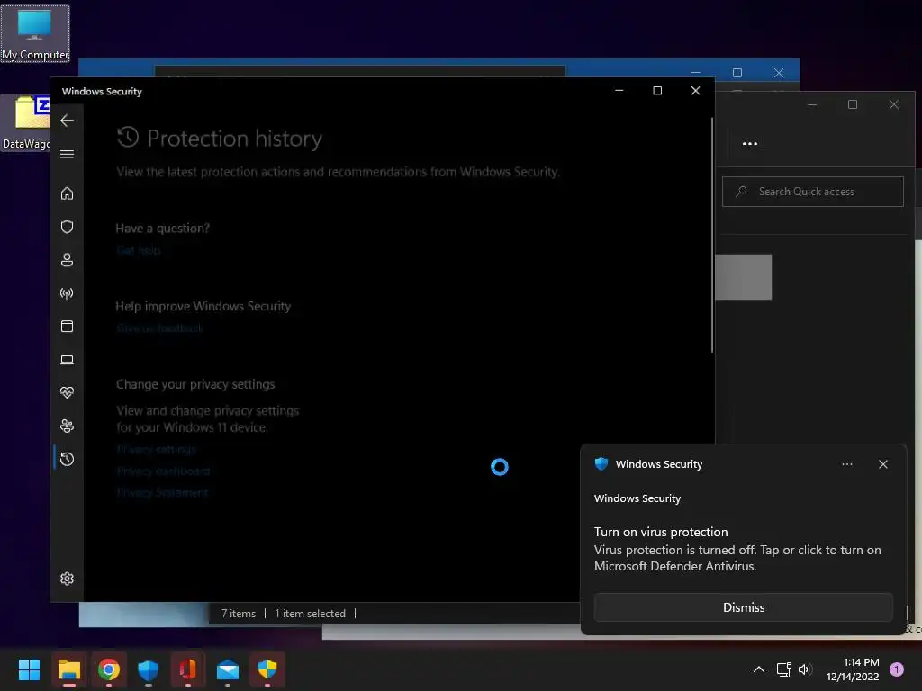Open Family options icon in sidebar

[x=67, y=426]
